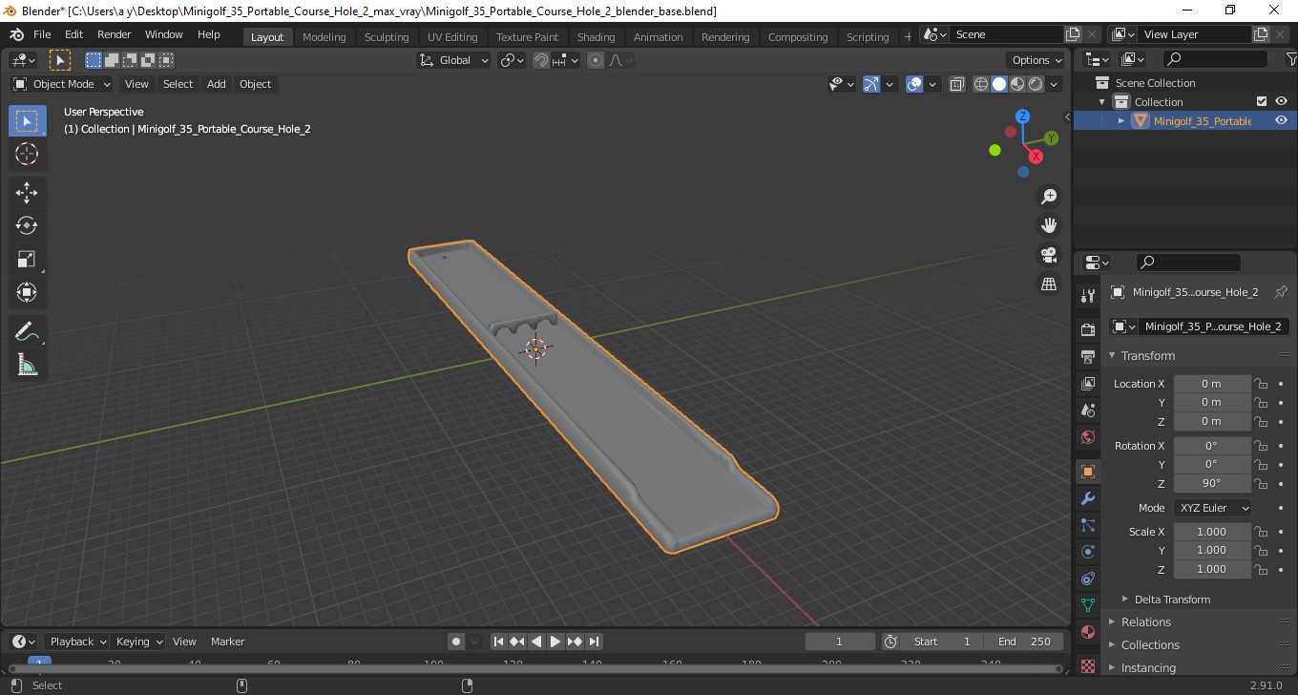Screen dimensions: 1298x695
Task: Toggle snapping magnet
Action: (541, 60)
